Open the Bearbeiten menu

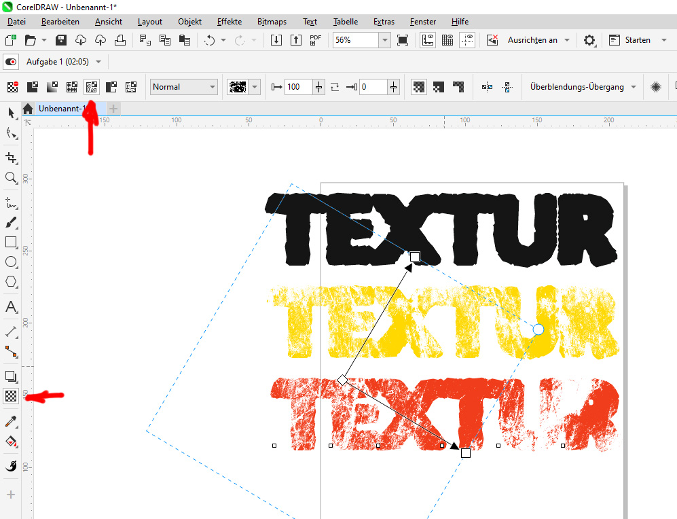pyautogui.click(x=60, y=22)
